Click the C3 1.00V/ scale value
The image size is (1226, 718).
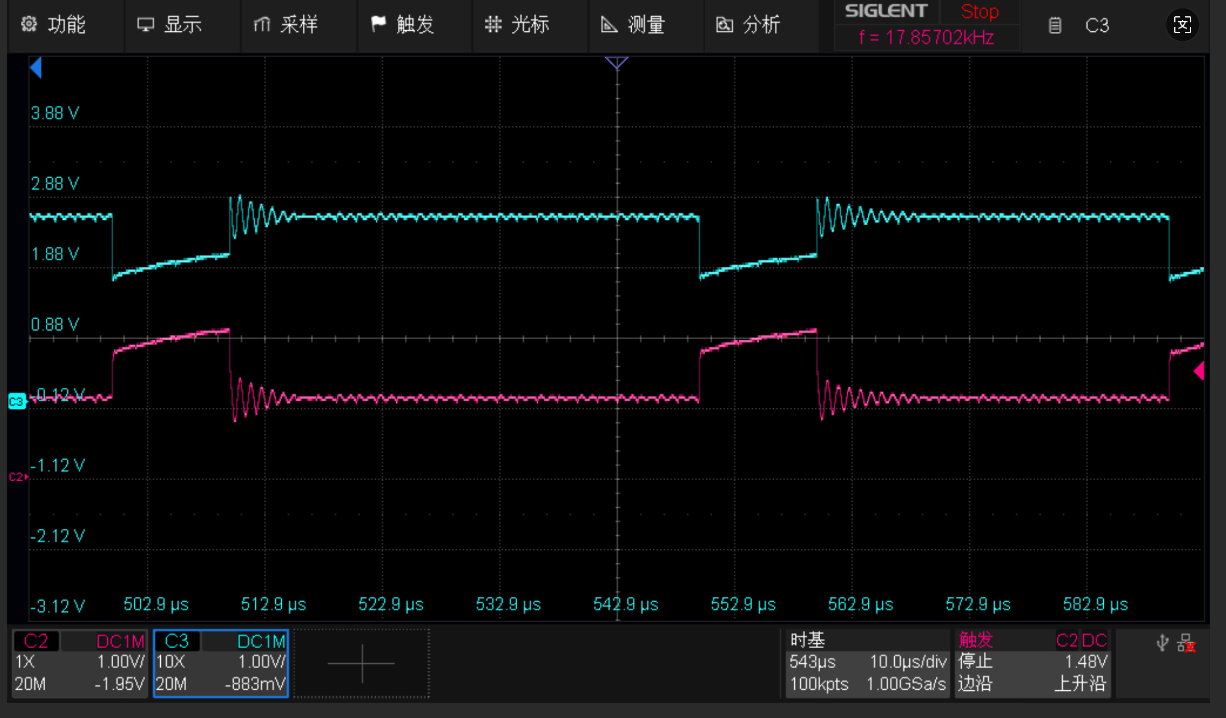tap(261, 662)
